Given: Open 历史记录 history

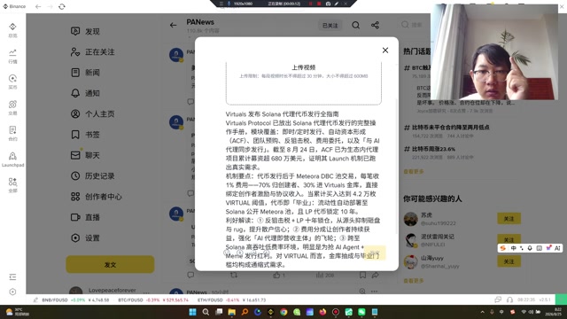Looking at the screenshot, I should (92, 176).
